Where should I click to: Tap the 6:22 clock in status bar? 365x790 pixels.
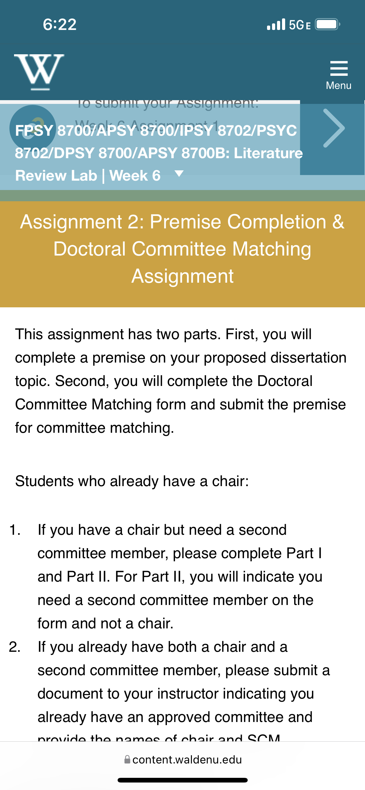(60, 24)
